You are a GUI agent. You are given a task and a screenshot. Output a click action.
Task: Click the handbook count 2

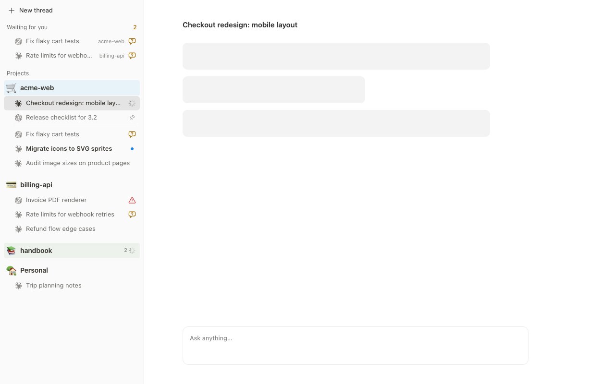tap(125, 251)
